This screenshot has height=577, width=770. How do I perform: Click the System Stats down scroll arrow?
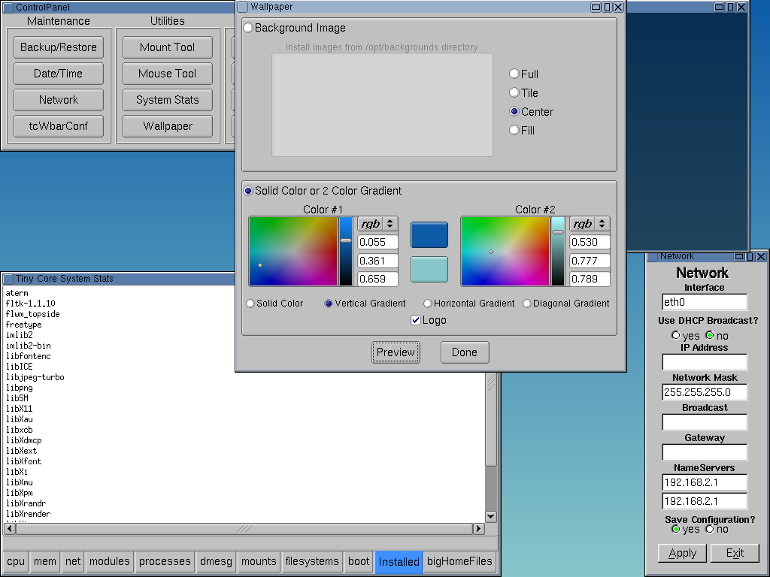coord(490,517)
